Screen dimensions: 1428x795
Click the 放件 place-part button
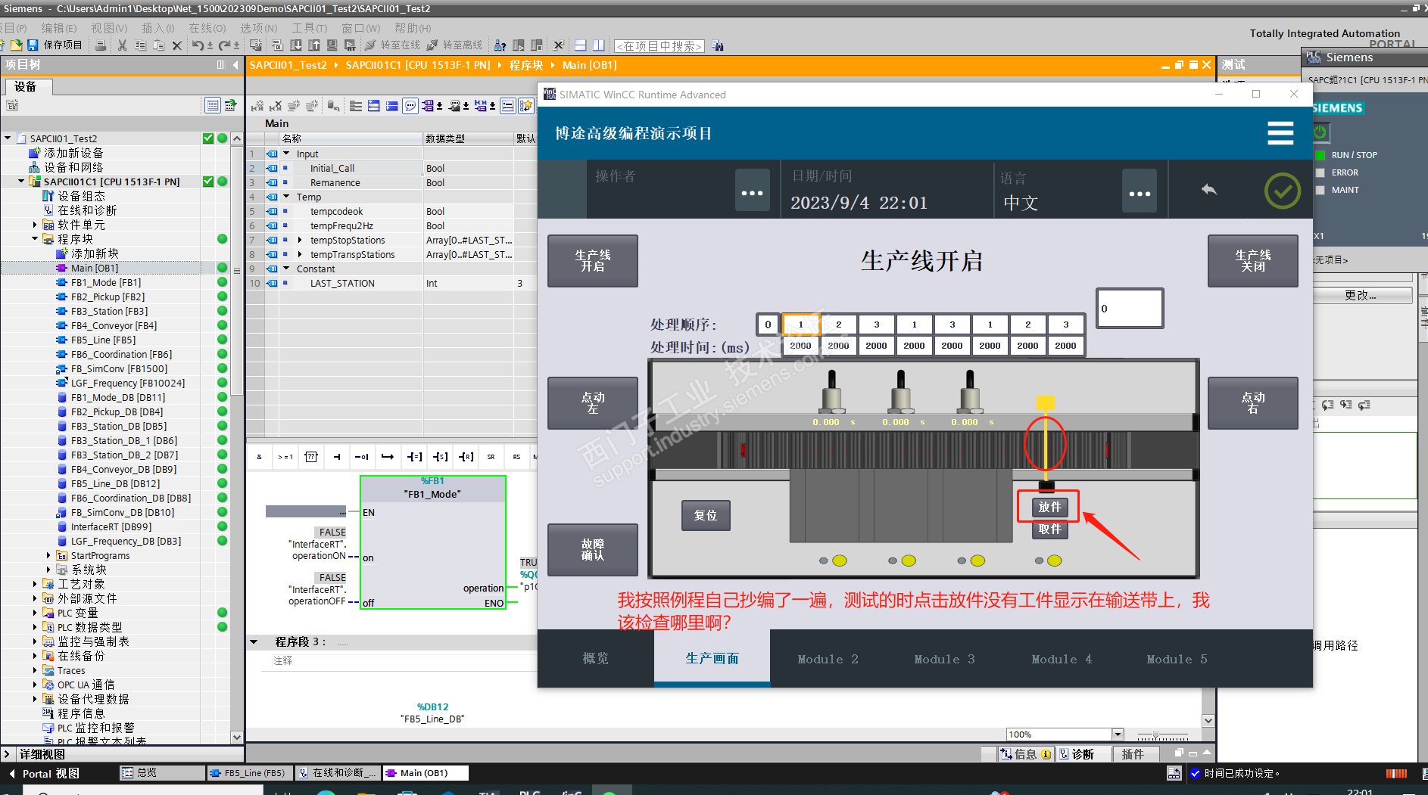click(1049, 507)
